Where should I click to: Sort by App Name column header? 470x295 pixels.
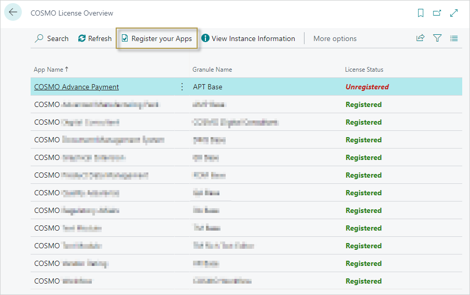tap(48, 70)
